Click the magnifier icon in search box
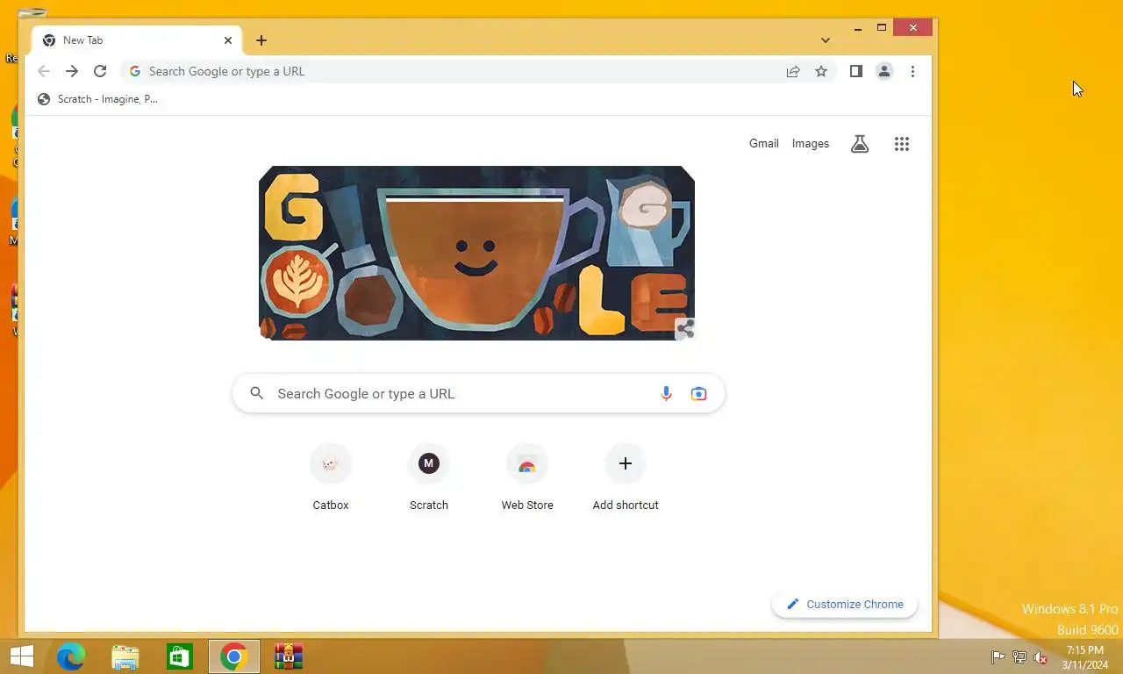 pyautogui.click(x=257, y=393)
